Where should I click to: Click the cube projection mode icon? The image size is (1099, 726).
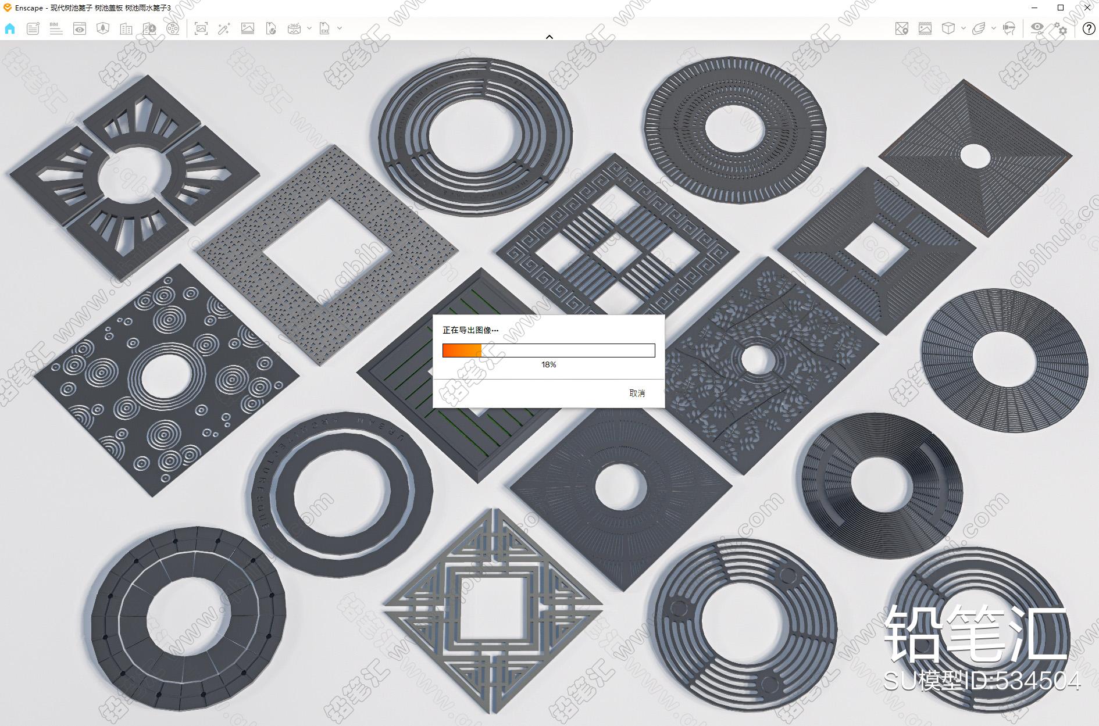click(948, 28)
